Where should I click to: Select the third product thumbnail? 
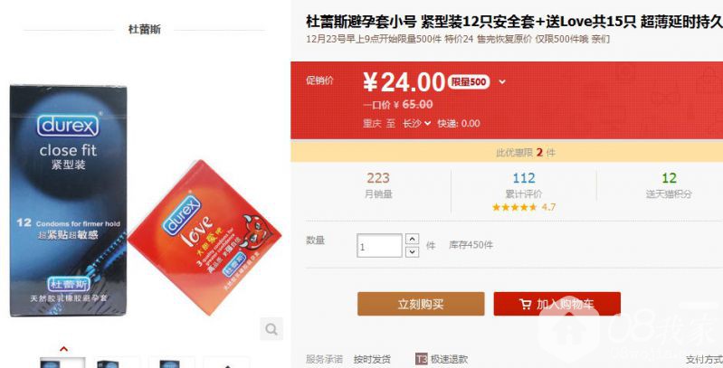click(172, 363)
